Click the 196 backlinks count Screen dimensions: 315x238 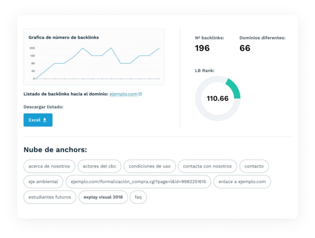[x=202, y=48]
